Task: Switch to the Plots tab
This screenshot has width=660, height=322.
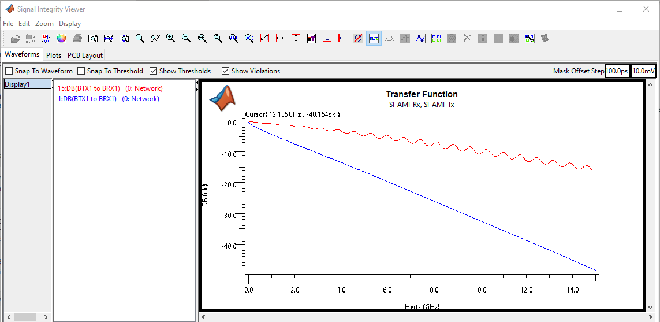Action: click(x=54, y=55)
